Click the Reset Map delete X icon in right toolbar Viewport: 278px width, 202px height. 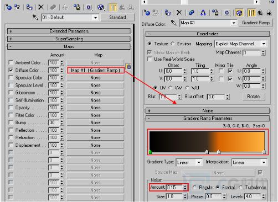[179, 13]
